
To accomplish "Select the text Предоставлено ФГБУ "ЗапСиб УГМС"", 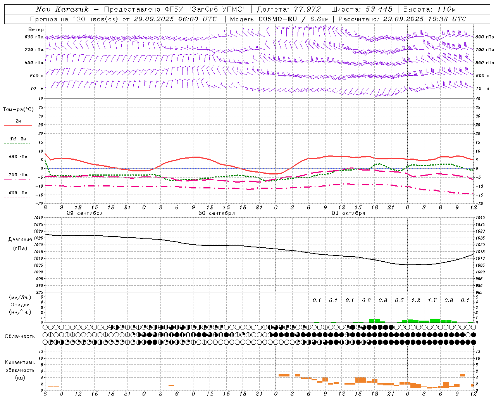I will [176, 9].
